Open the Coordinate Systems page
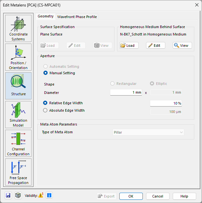 (18, 28)
